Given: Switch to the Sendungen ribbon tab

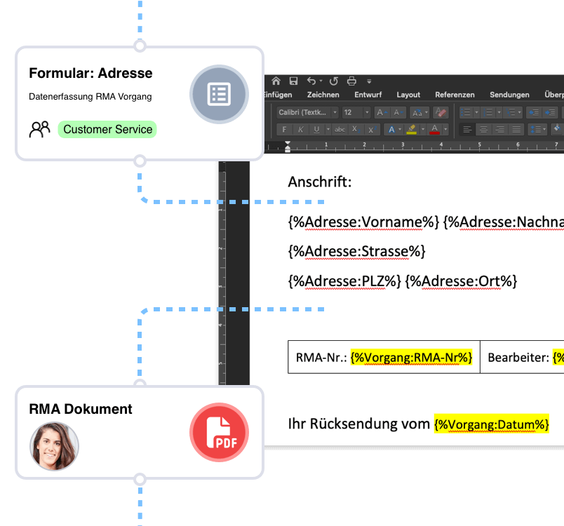Looking at the screenshot, I should pos(509,94).
